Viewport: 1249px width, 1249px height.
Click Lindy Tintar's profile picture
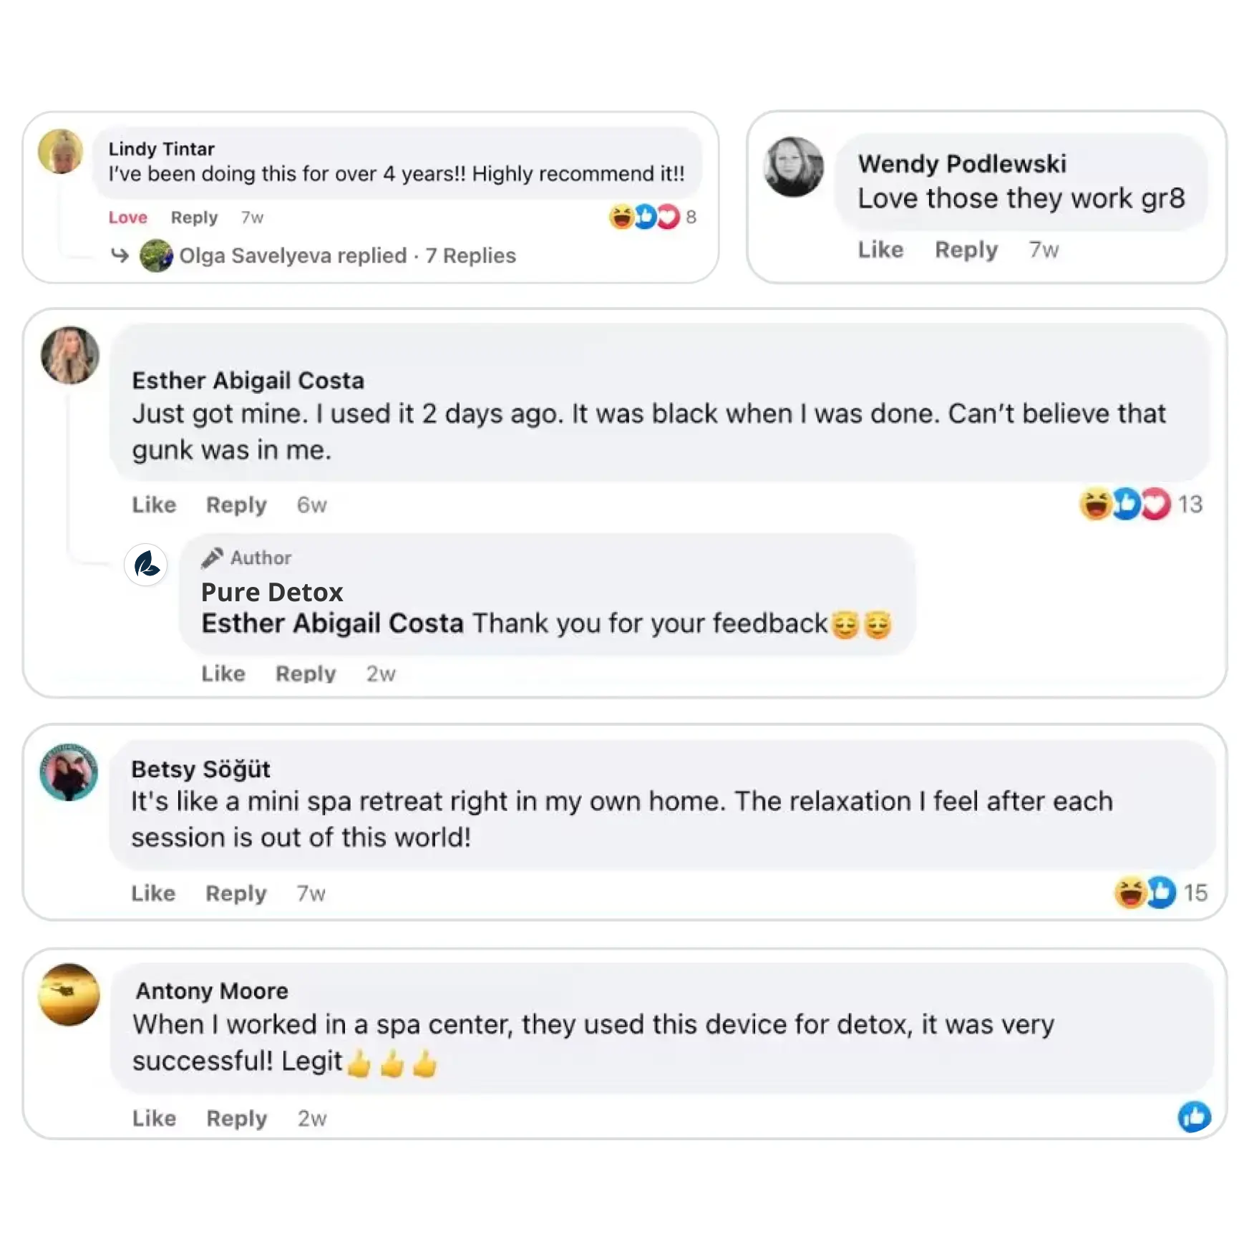(60, 151)
